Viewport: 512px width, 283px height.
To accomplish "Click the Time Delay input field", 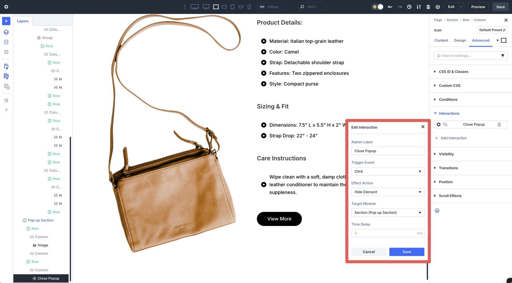I will click(x=387, y=233).
